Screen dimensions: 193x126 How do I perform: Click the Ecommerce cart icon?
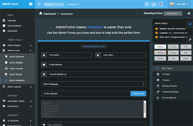point(4,106)
